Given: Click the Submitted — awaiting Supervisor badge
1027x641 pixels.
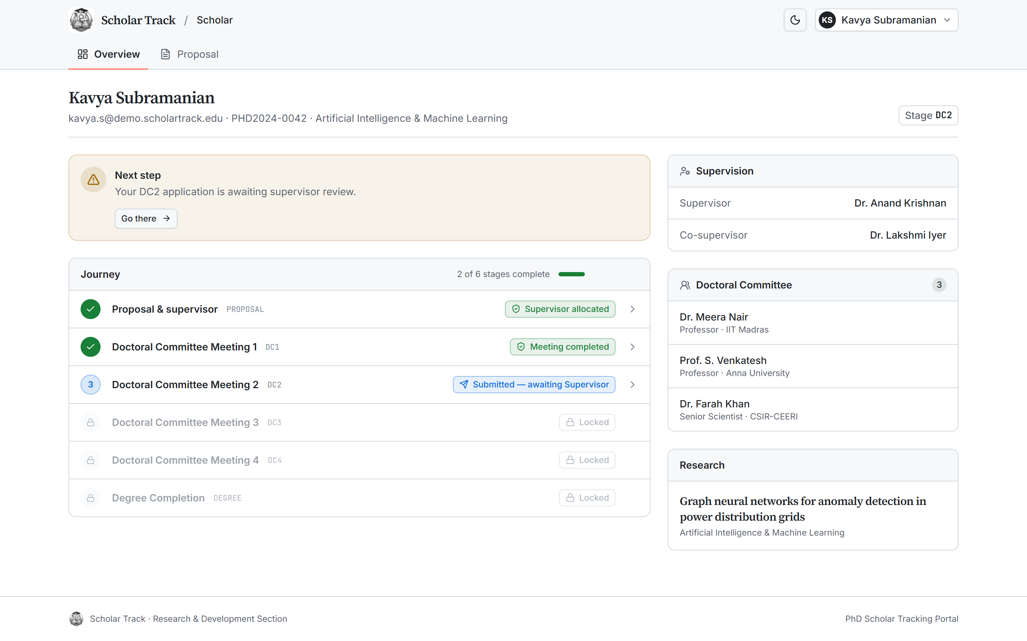Looking at the screenshot, I should point(534,385).
